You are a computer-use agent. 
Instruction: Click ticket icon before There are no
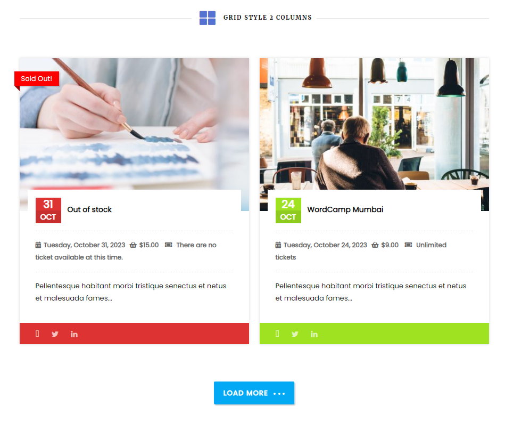click(x=169, y=245)
